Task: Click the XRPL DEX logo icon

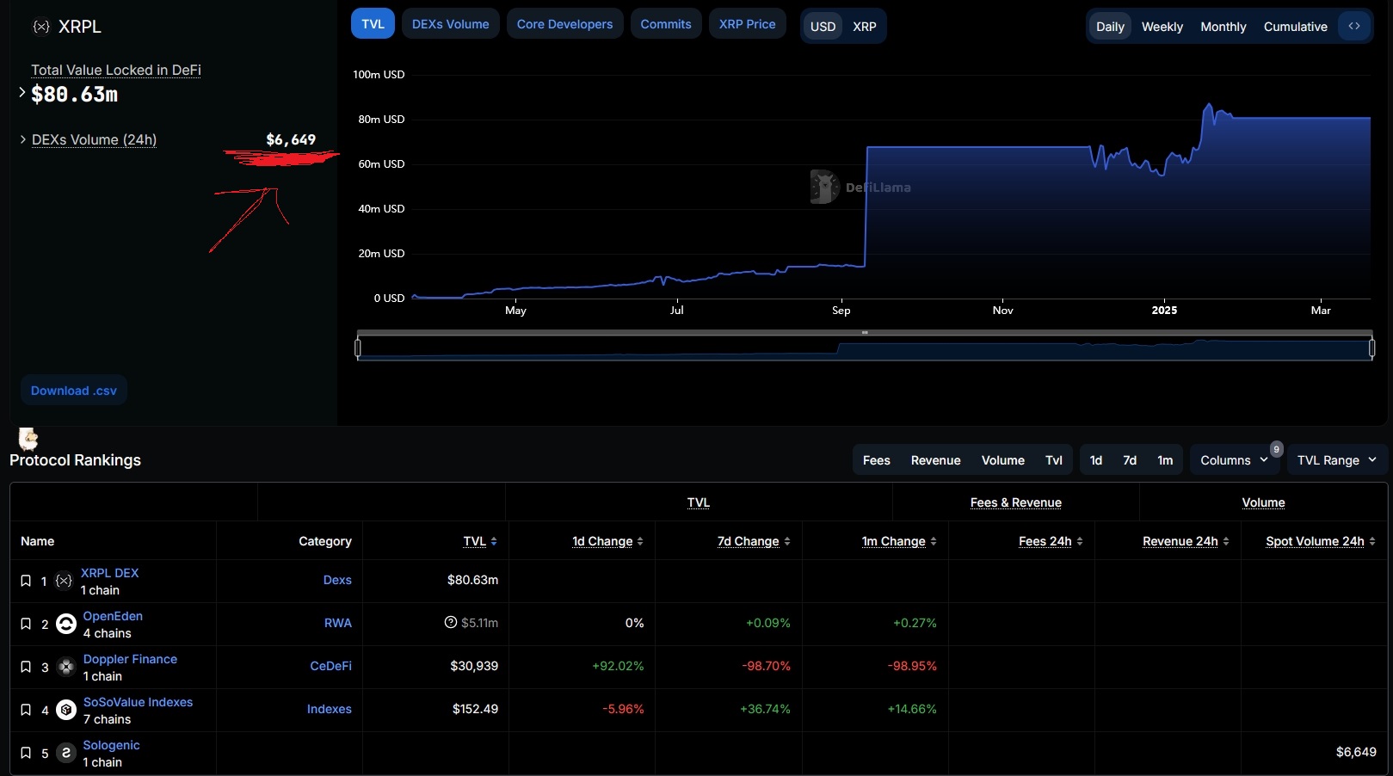Action: point(64,581)
